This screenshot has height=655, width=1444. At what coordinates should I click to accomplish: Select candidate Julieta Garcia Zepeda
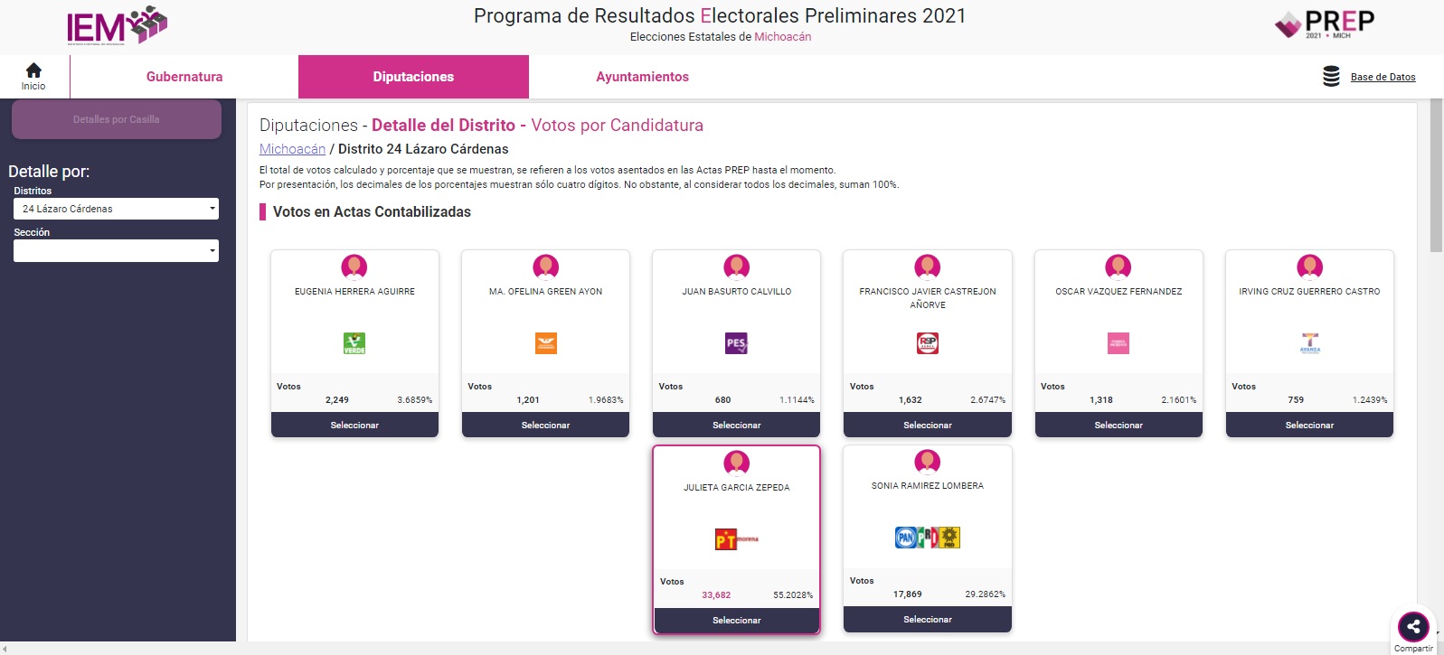point(737,621)
